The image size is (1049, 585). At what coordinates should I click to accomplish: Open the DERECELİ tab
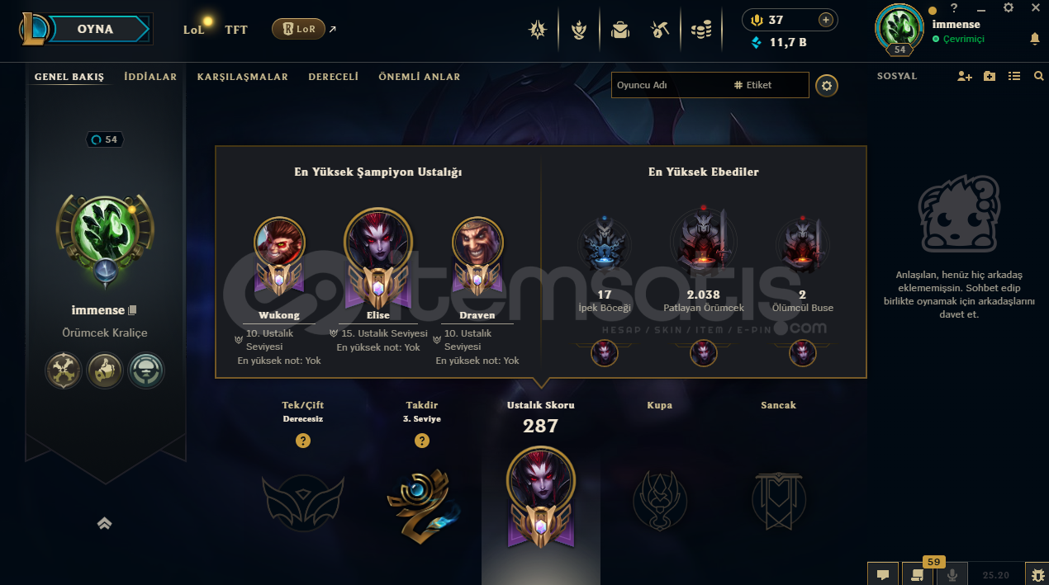point(333,77)
